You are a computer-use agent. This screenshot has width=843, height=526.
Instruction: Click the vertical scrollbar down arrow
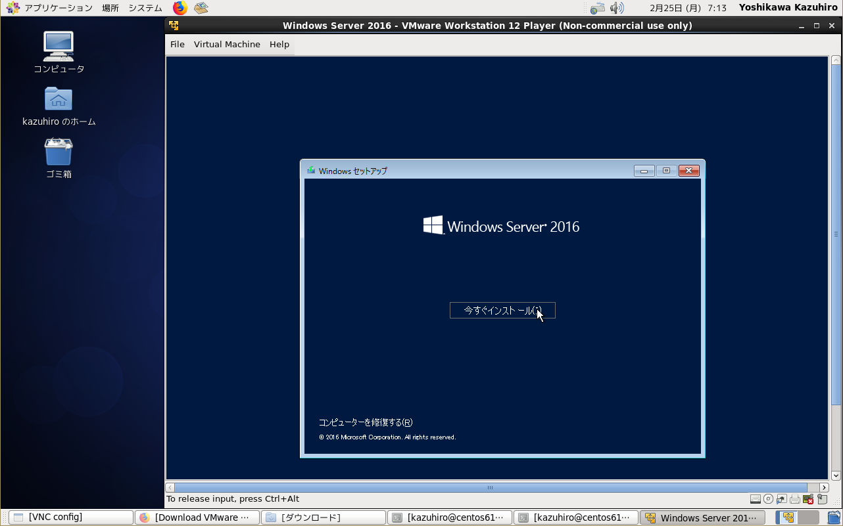[x=836, y=475]
